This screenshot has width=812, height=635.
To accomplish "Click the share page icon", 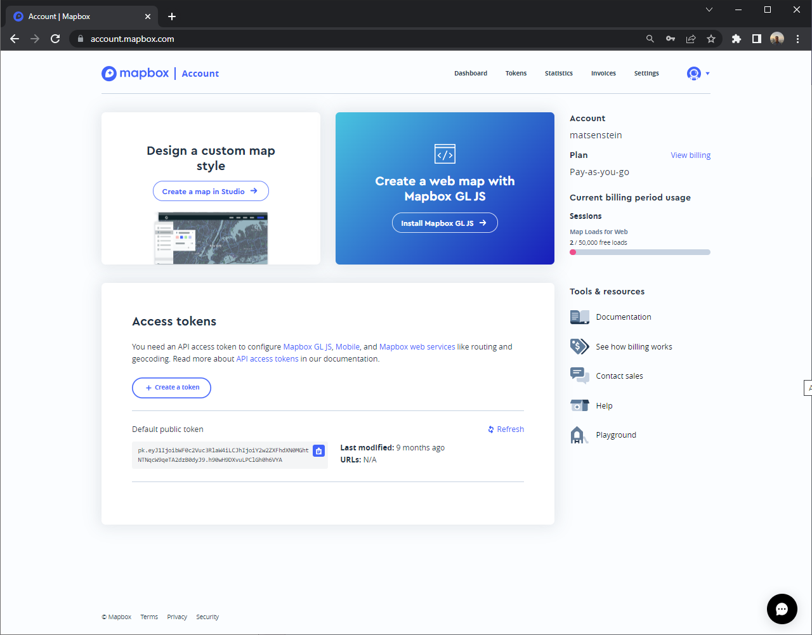I will click(691, 39).
